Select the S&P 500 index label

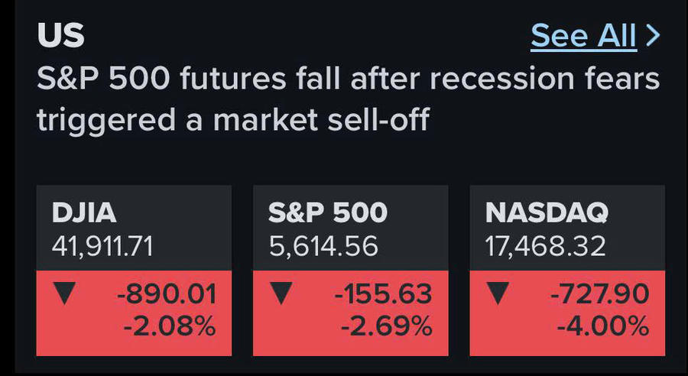328,213
